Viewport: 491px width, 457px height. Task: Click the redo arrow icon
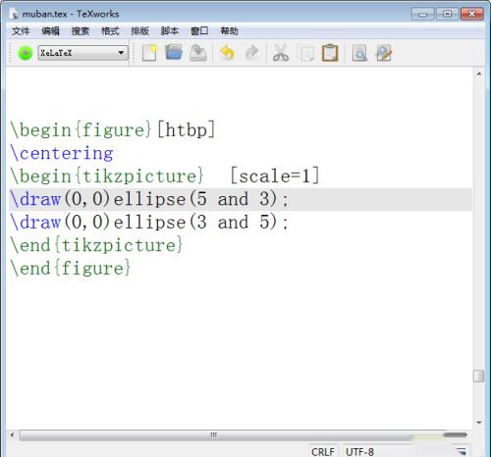[251, 53]
